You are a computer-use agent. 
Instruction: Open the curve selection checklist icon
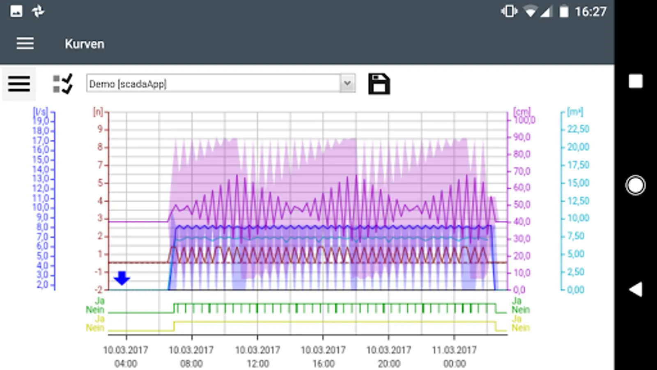62,84
